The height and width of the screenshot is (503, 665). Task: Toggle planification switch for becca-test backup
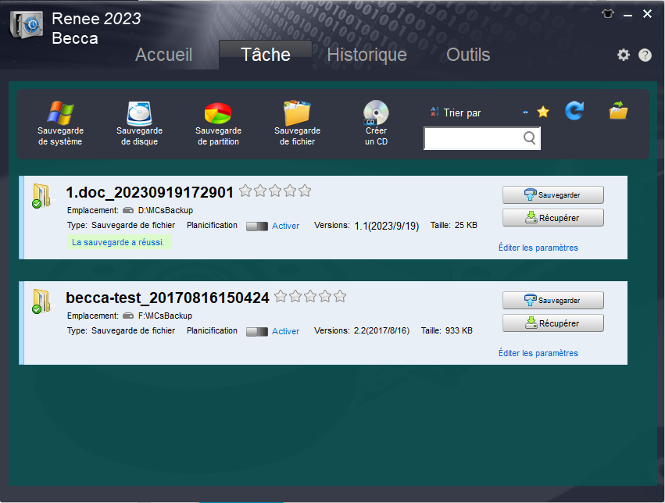256,331
